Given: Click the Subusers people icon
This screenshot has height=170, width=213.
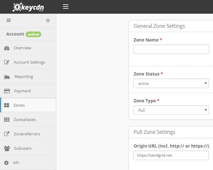Looking at the screenshot, I should pos(7,148).
